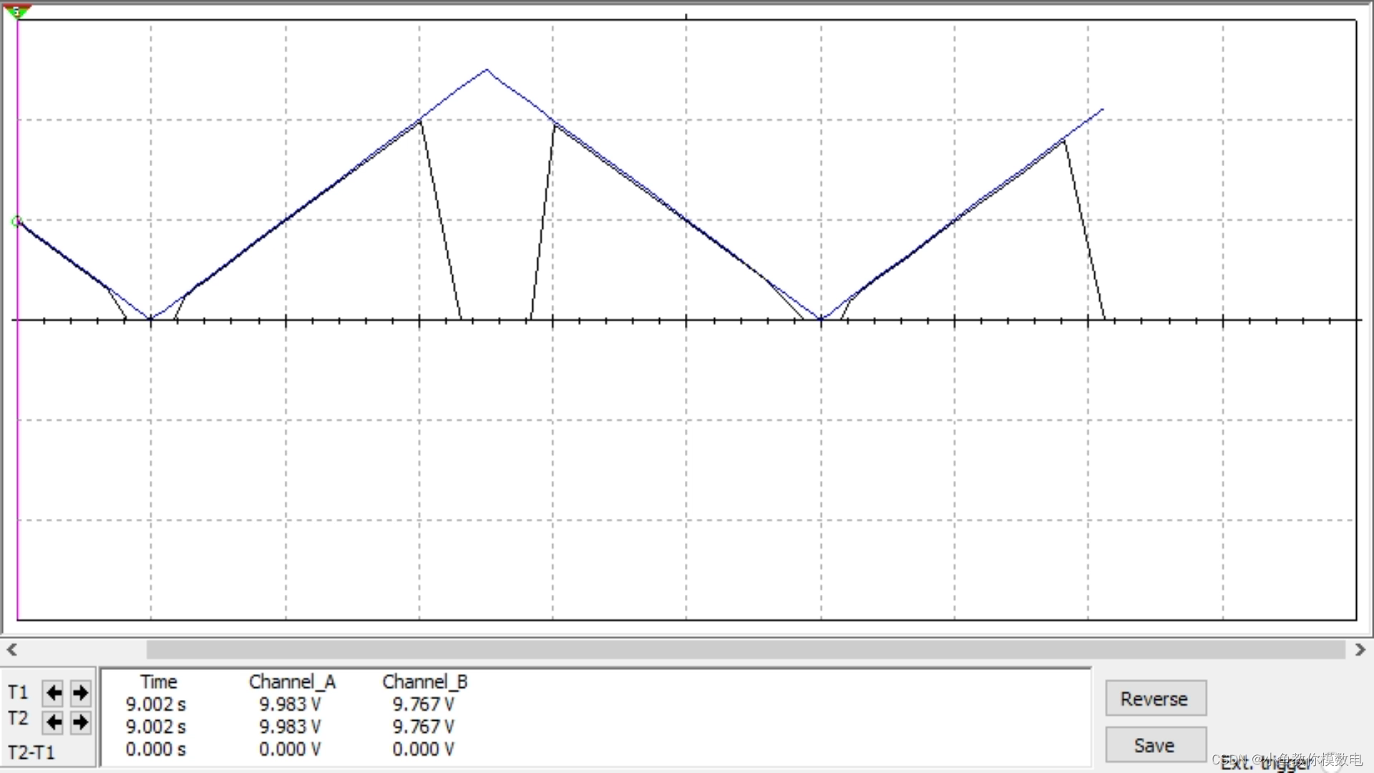Click the Channel_B column header
This screenshot has height=773, width=1374.
point(425,682)
